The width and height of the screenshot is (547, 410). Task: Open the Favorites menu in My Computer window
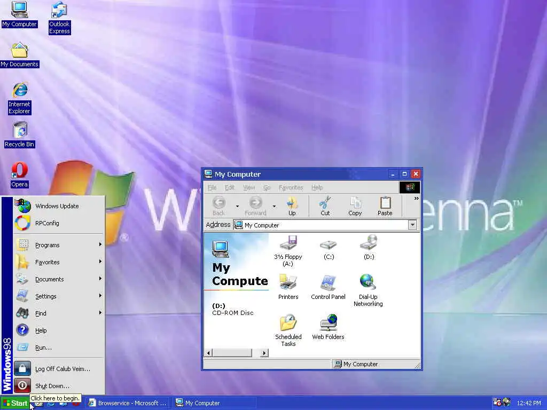coord(291,187)
